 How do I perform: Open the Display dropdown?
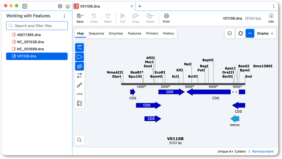click(265, 33)
